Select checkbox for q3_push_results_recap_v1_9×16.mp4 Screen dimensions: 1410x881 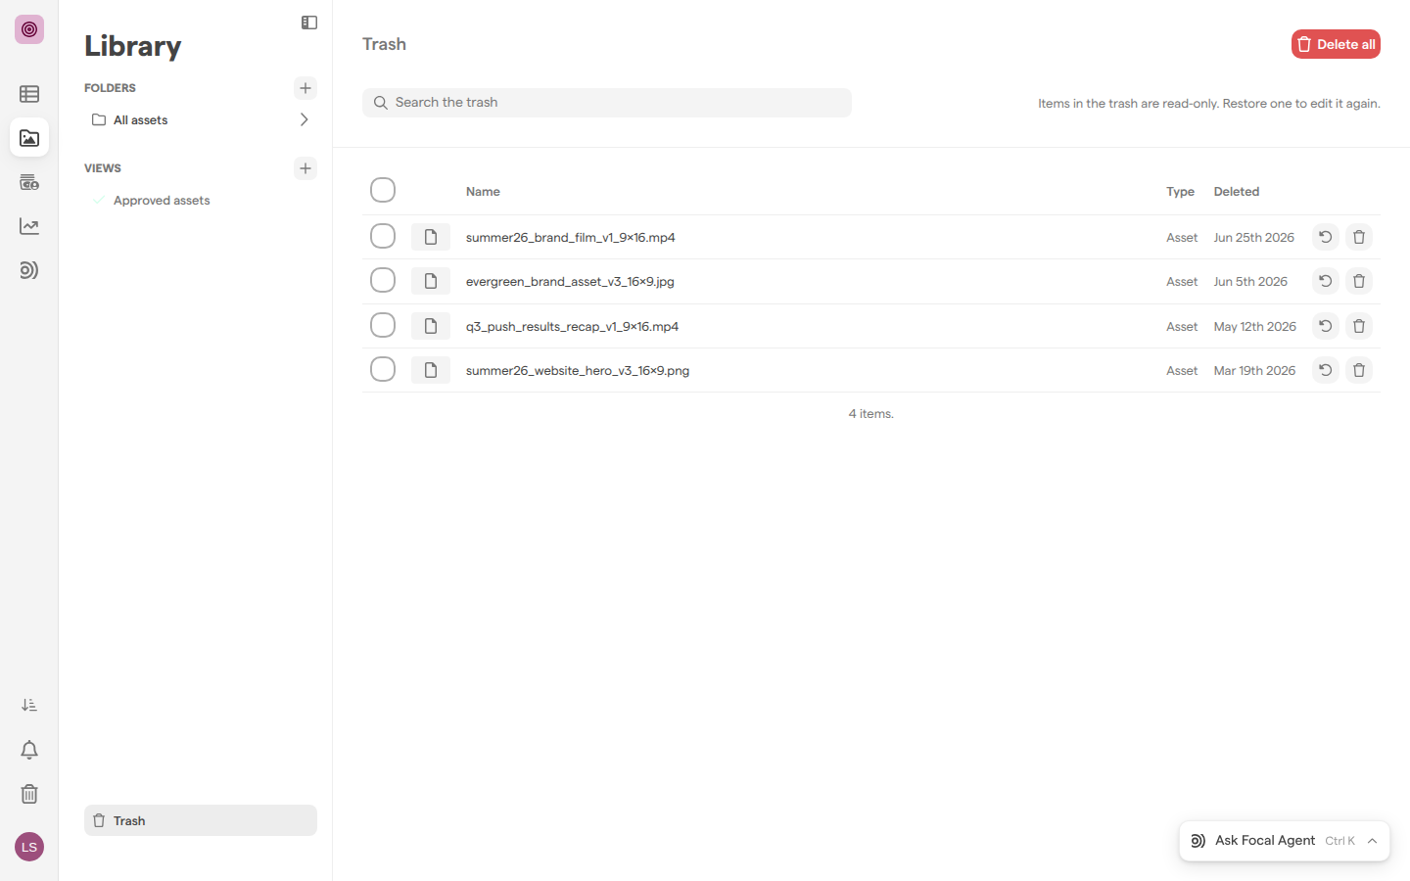[383, 325]
